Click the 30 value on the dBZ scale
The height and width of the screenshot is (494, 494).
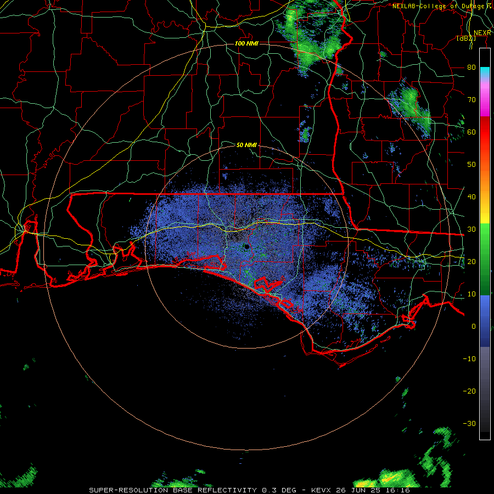(471, 229)
